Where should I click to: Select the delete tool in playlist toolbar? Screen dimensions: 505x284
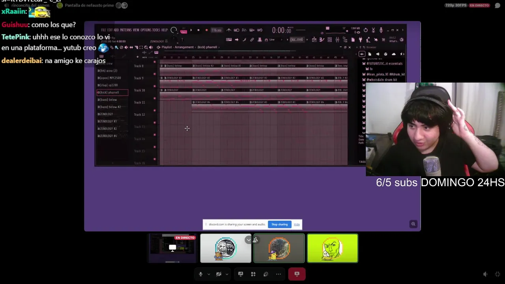coord(122,47)
